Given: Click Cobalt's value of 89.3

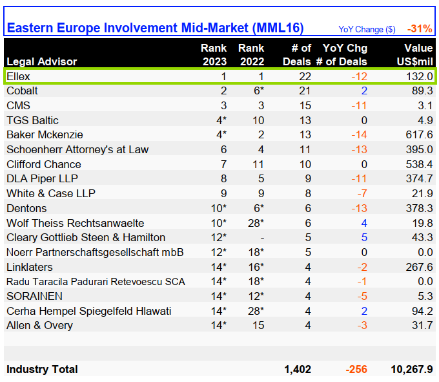Looking at the screenshot, I should click(x=422, y=90).
